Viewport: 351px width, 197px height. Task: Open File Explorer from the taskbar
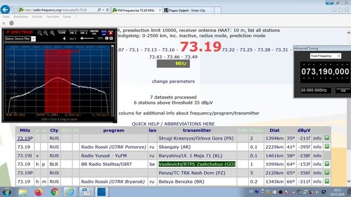[x=23, y=192]
